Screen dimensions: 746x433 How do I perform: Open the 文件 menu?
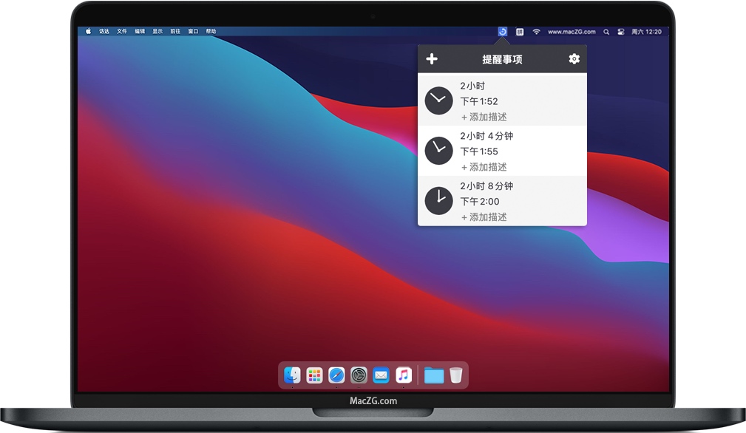(x=122, y=32)
